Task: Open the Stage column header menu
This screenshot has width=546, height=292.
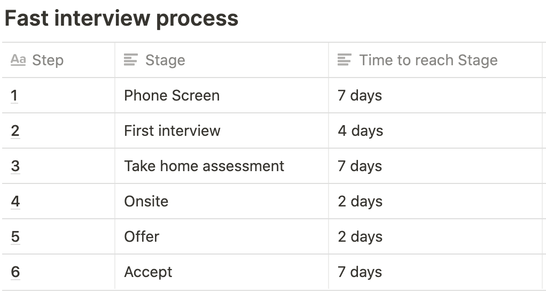Action: [x=222, y=60]
